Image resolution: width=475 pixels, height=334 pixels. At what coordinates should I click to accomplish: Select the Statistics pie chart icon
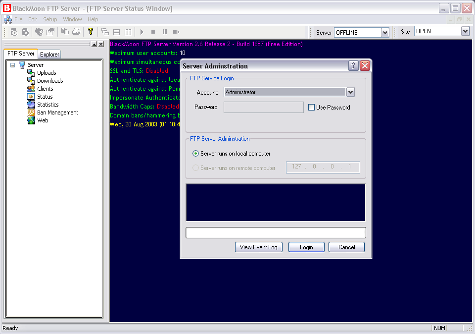click(x=31, y=105)
